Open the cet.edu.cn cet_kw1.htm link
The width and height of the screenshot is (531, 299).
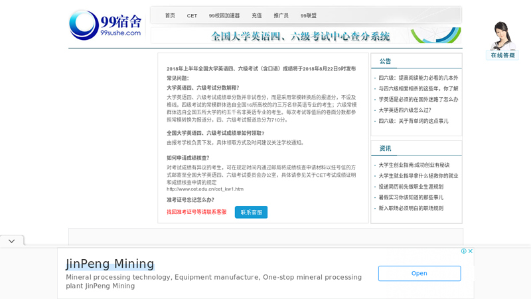205,189
